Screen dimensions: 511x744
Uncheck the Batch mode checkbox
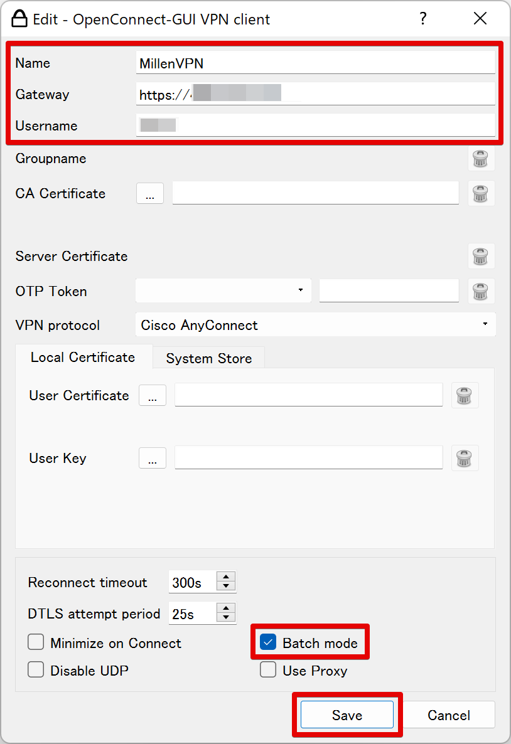point(269,642)
